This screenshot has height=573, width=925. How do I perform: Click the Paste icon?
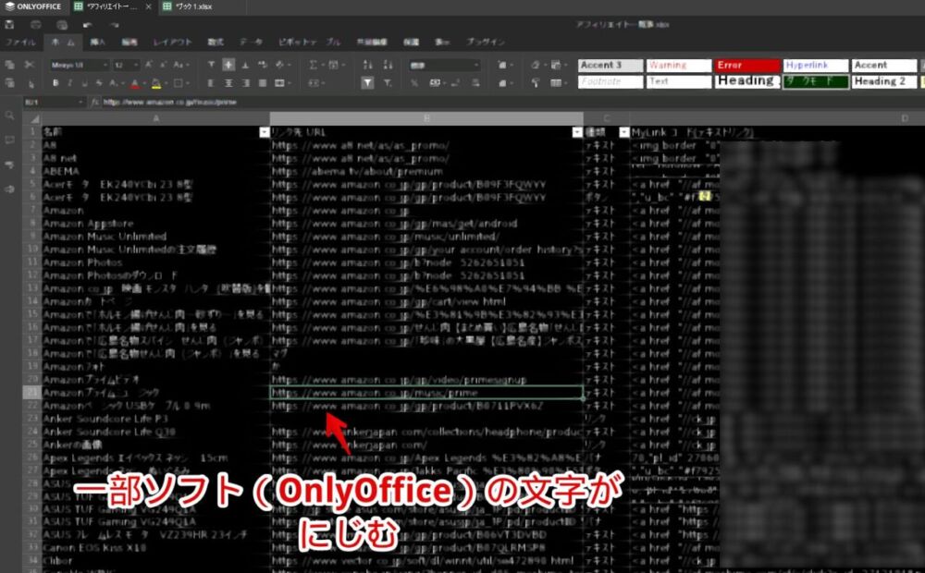[9, 83]
